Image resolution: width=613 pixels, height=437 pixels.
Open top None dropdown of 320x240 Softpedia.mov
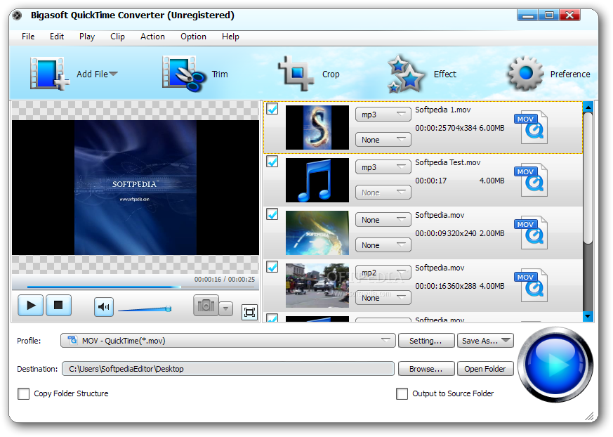[383, 220]
